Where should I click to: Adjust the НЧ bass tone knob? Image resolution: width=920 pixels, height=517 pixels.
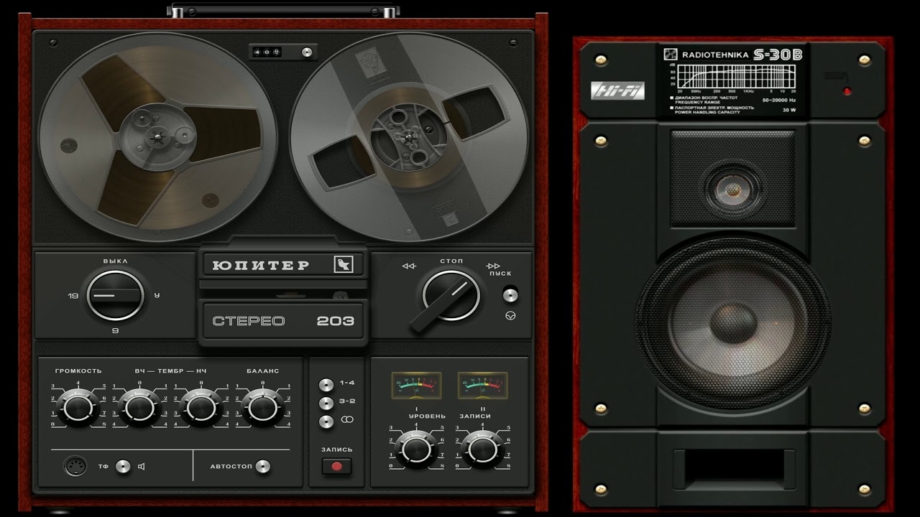tap(201, 408)
